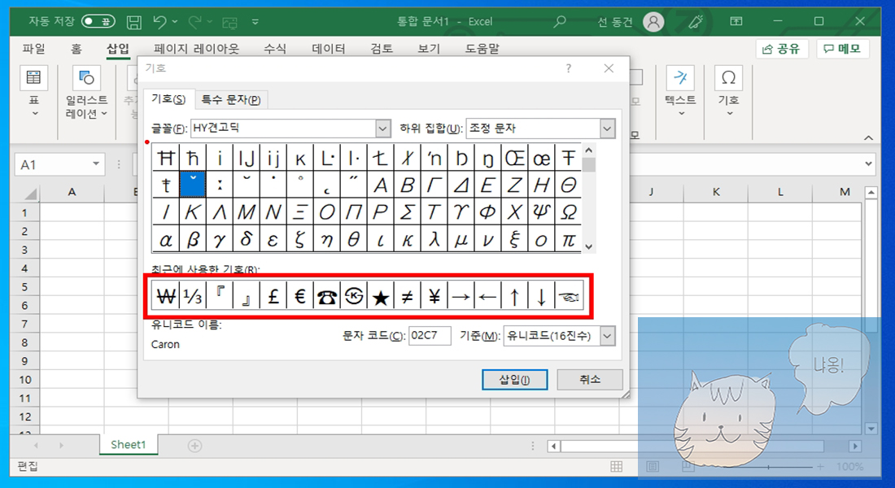
Task: Click the Save disk icon
Action: coord(134,22)
